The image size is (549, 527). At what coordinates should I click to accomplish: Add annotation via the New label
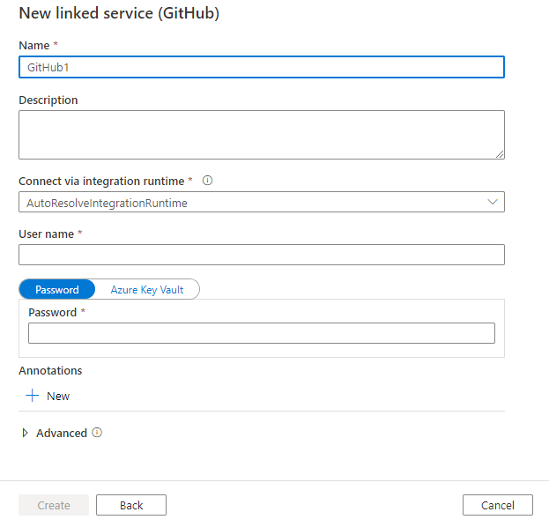[58, 397]
